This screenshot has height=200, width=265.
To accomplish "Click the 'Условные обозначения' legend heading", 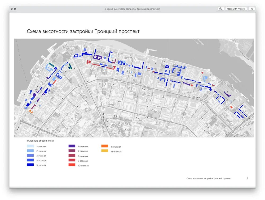I will (x=40, y=141).
